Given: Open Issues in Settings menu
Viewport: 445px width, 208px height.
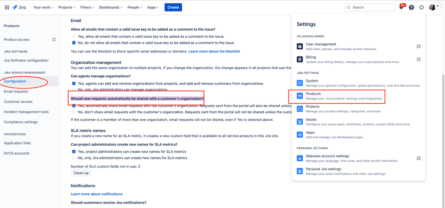Looking at the screenshot, I should (359, 122).
